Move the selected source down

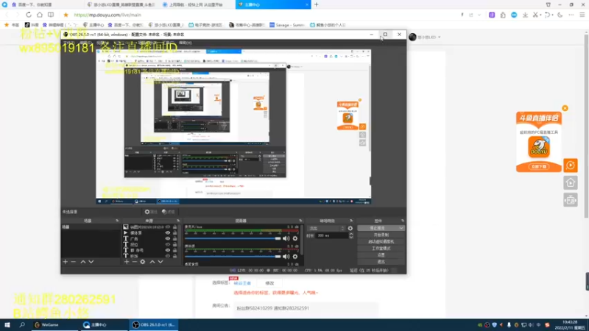[x=161, y=262]
